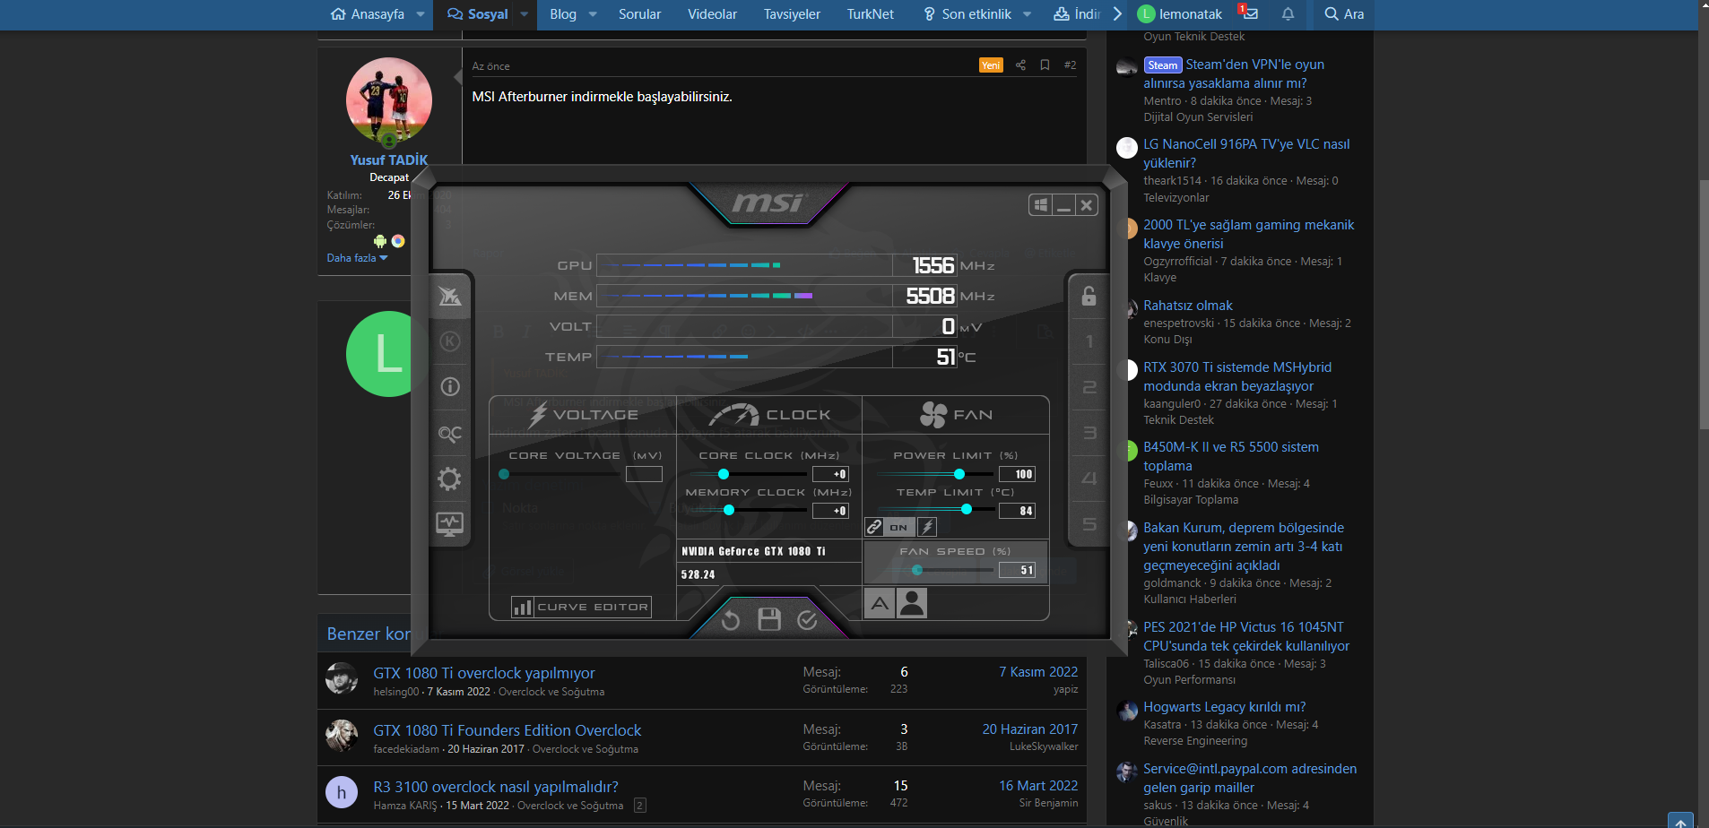Open the forum inbox envelope icon
Screen dimensions: 1709x828
[1250, 13]
